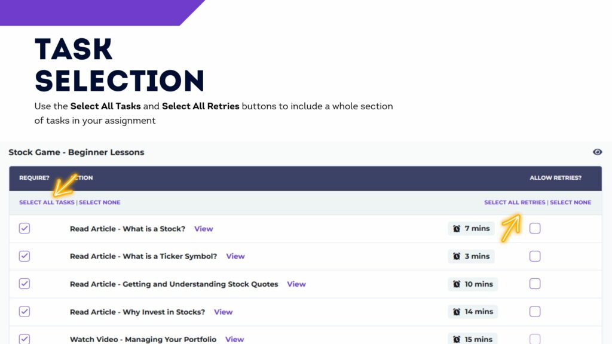Open View link for Getting and Understanding Stock Quotes
The image size is (612, 344).
296,284
